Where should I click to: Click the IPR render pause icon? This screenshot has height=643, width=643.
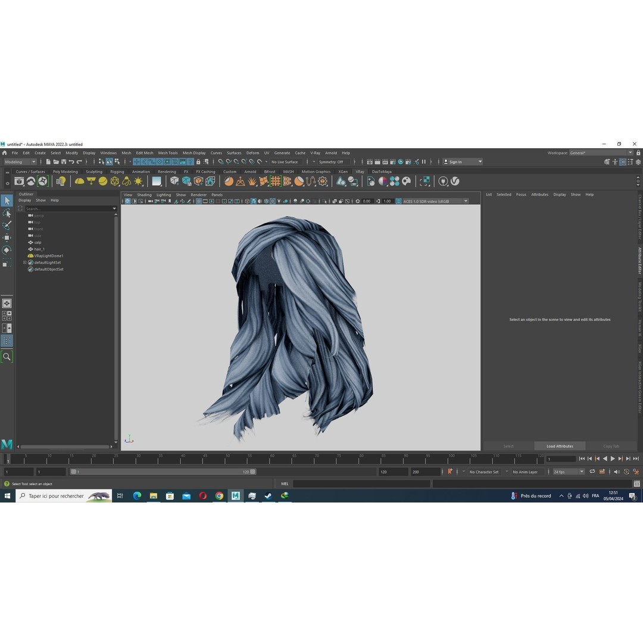[x=424, y=162]
